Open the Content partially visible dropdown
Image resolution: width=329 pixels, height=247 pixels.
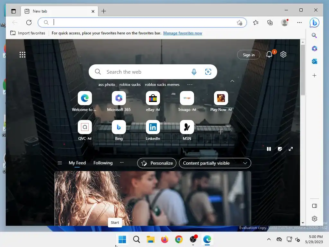tap(215, 163)
